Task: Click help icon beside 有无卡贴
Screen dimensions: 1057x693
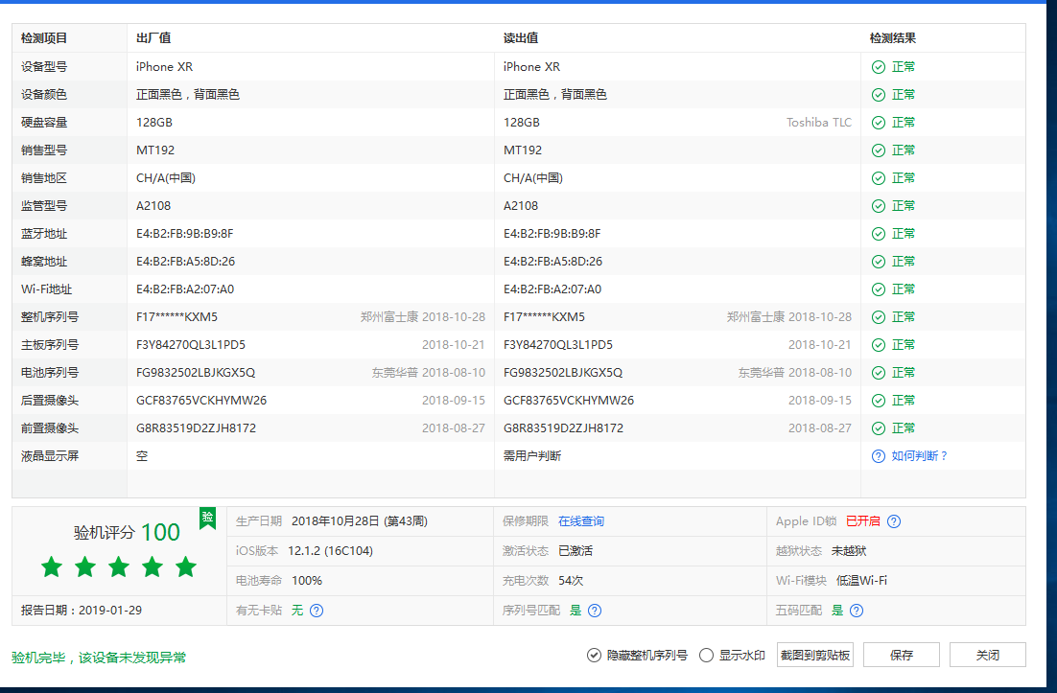Action: coord(317,611)
